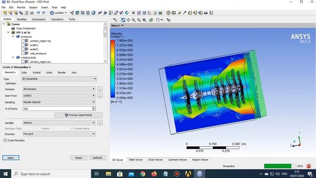The width and height of the screenshot is (316, 178).
Task: Click Fit View magnifier in viewer toolbar
Action: pos(144,20)
